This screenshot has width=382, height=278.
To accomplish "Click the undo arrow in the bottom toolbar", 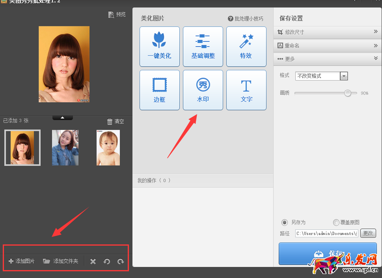I will click(x=107, y=261).
